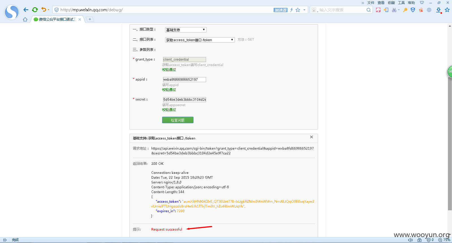Click the ad block counter icon
Viewport: 452px width, 243px height.
(x=430, y=240)
